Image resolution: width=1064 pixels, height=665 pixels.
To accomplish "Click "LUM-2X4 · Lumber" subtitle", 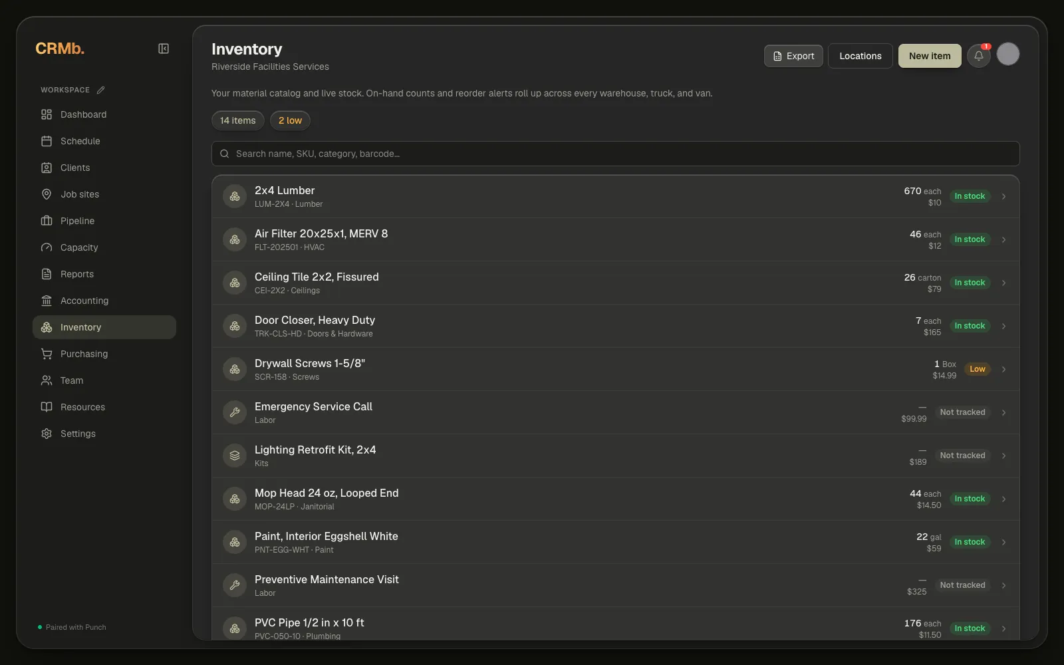I will coord(289,204).
